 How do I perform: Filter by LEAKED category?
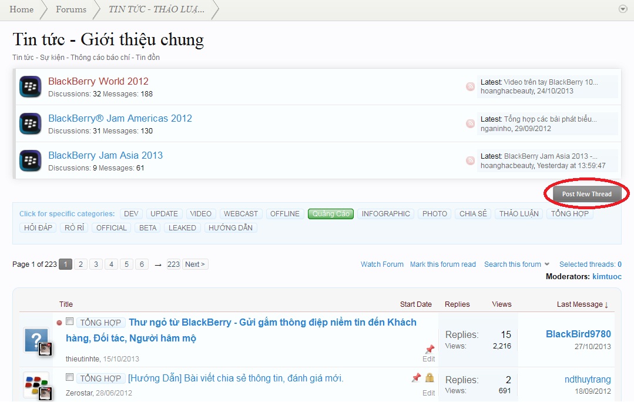pos(182,227)
